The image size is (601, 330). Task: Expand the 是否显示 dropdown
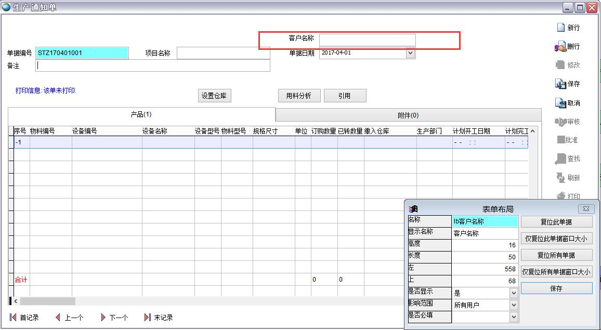click(x=514, y=293)
